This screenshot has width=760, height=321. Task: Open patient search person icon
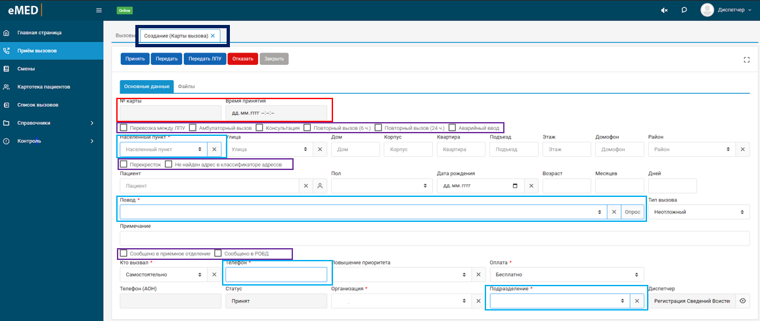coord(319,185)
